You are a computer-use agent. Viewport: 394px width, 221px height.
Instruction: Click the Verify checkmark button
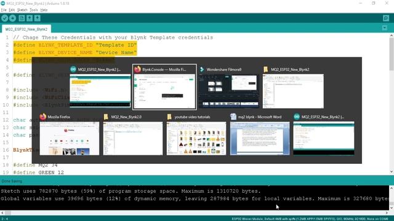tap(4, 18)
